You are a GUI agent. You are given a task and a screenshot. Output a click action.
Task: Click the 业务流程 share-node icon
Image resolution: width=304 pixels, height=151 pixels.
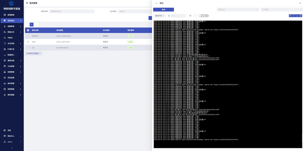click(5, 43)
